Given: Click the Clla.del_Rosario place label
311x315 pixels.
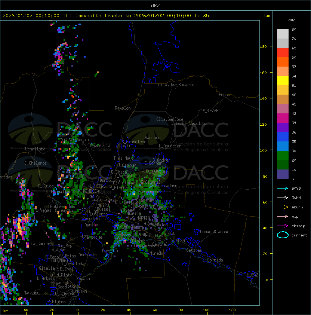Looking at the screenshot, I should click(176, 85).
